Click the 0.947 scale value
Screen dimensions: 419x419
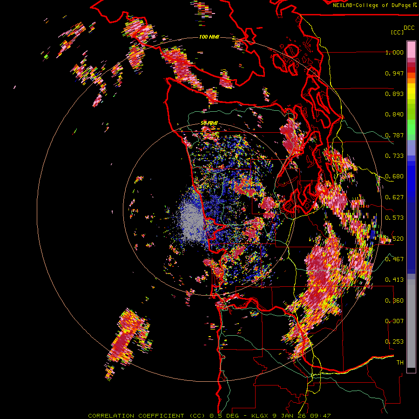394,73
